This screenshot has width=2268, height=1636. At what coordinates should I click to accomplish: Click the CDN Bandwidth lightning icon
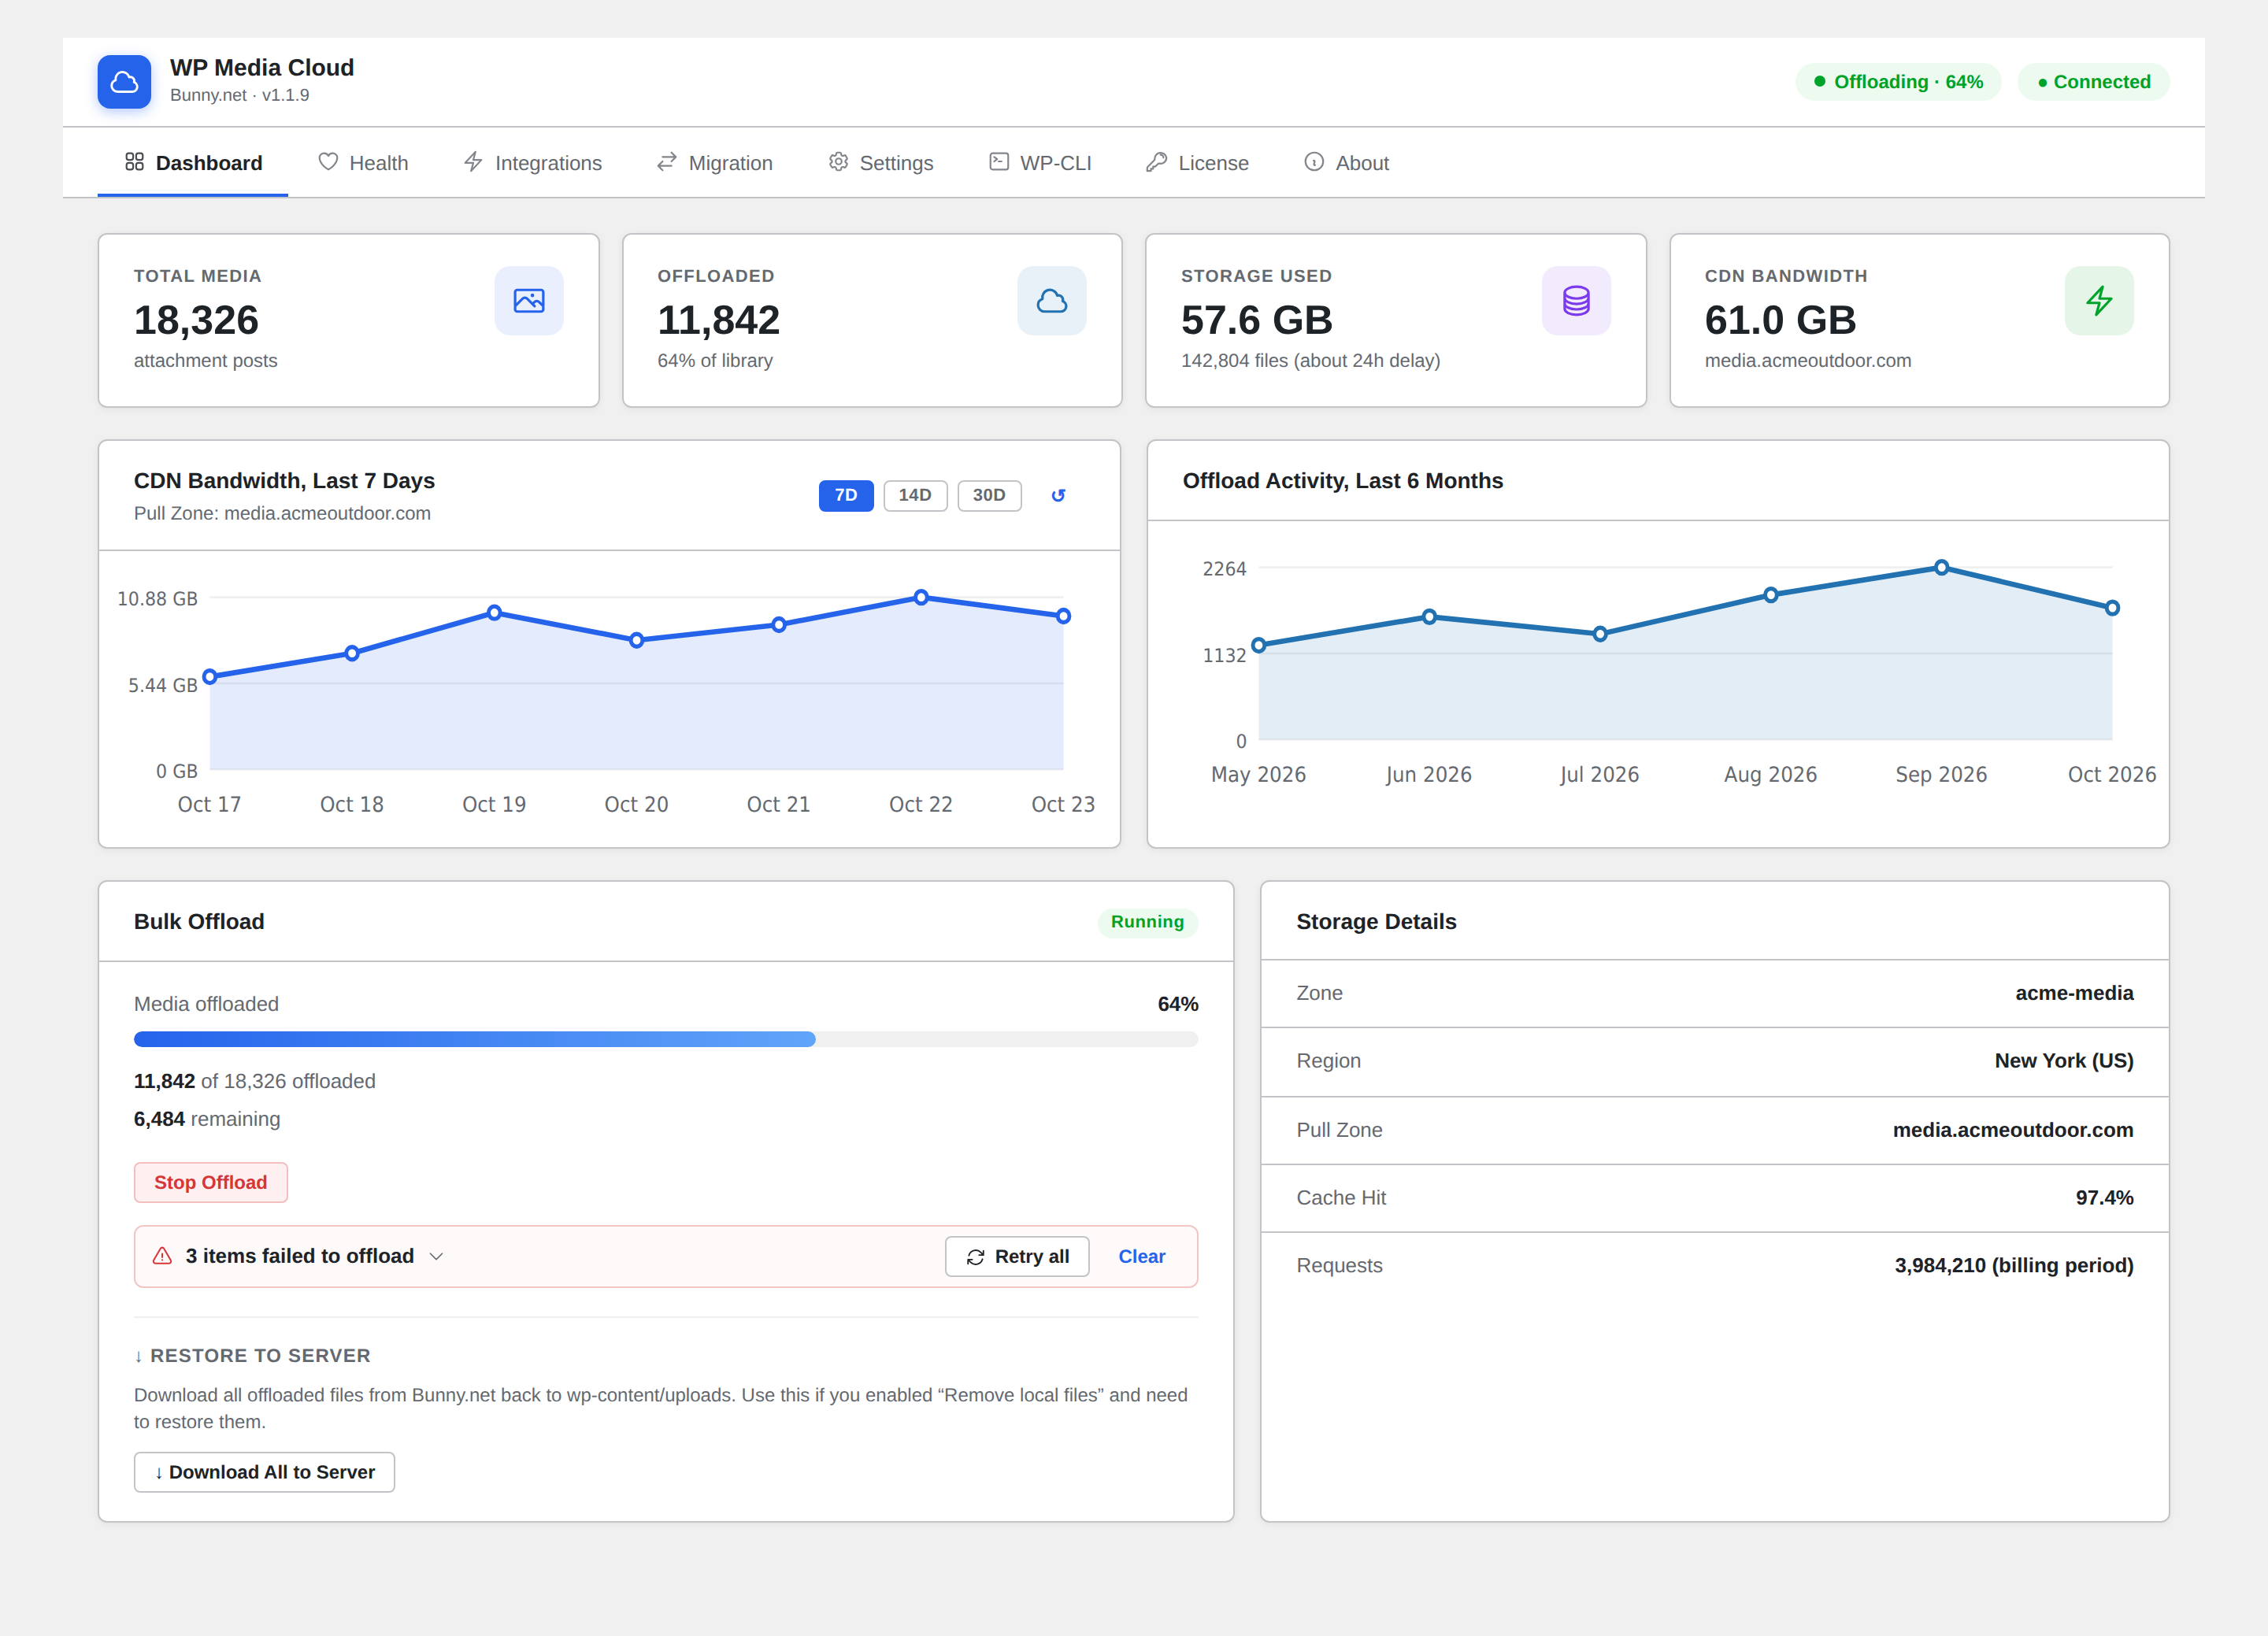coord(2099,300)
